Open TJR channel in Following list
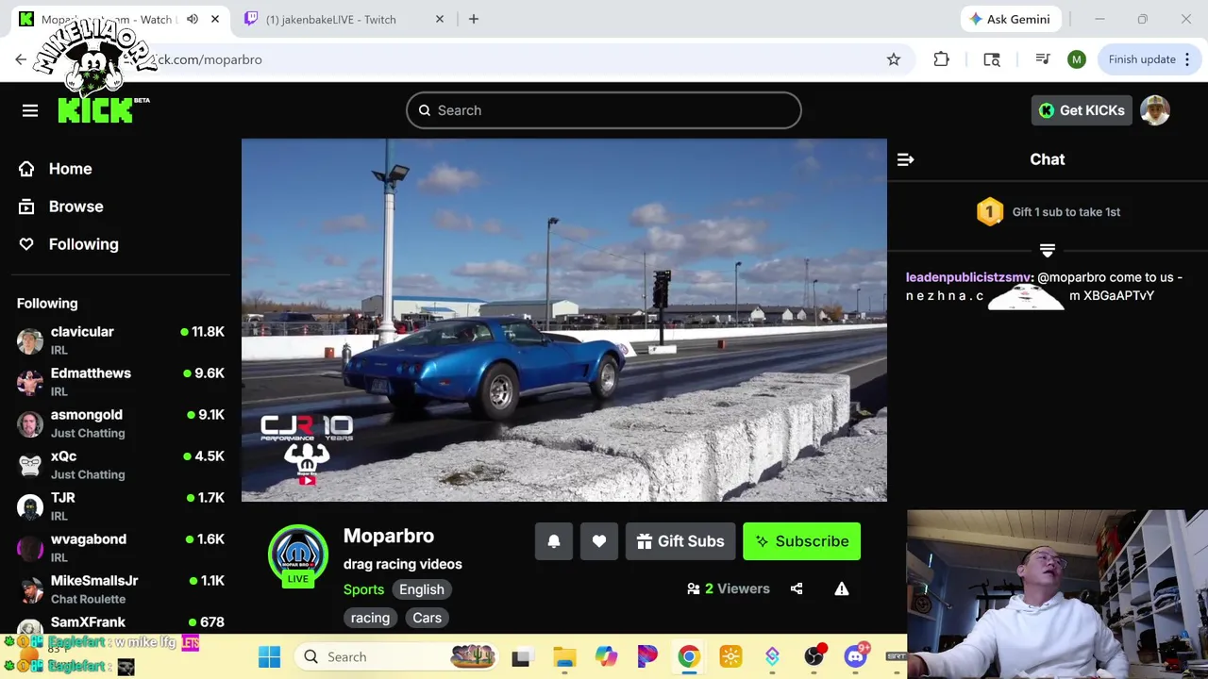The height and width of the screenshot is (679, 1208). click(121, 505)
